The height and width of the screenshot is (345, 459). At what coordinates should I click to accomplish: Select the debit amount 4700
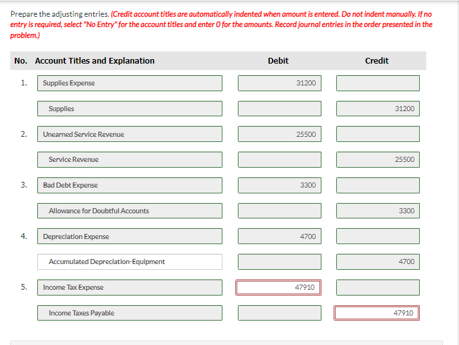(280, 236)
